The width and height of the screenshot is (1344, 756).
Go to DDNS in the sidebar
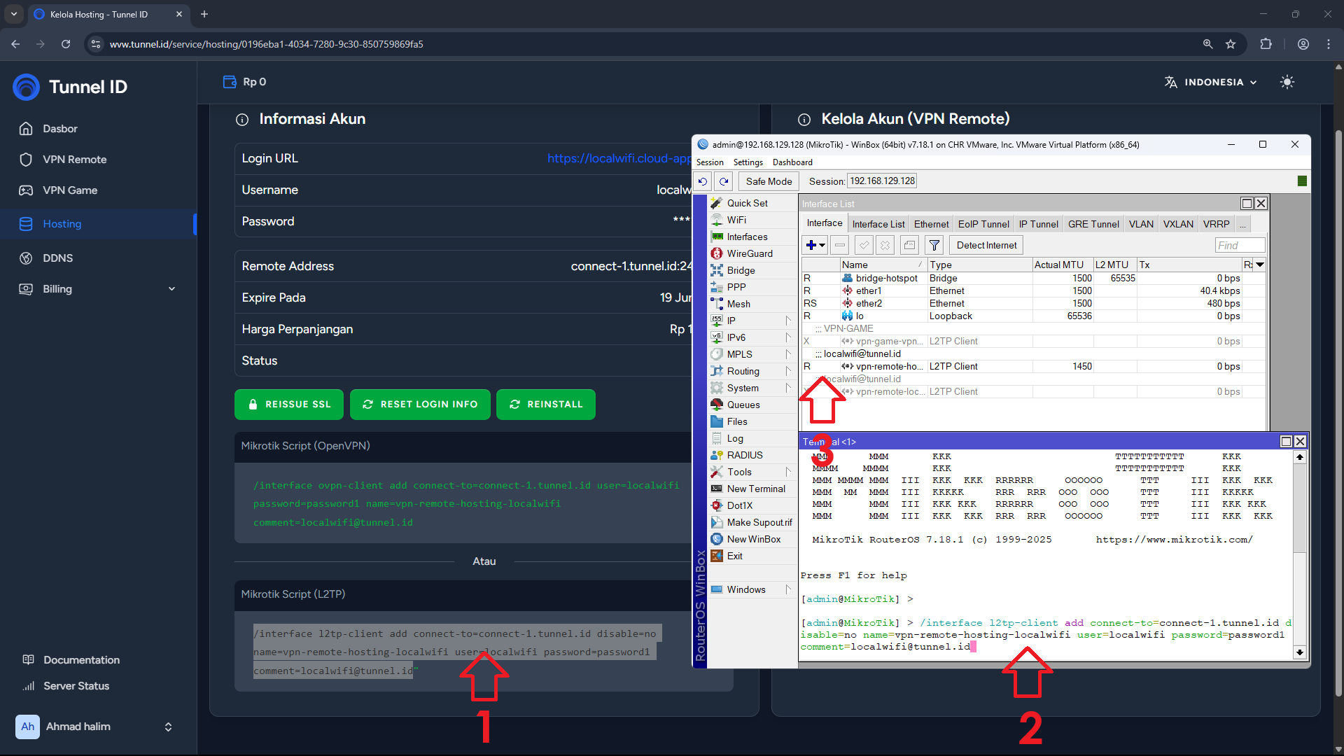click(x=57, y=258)
